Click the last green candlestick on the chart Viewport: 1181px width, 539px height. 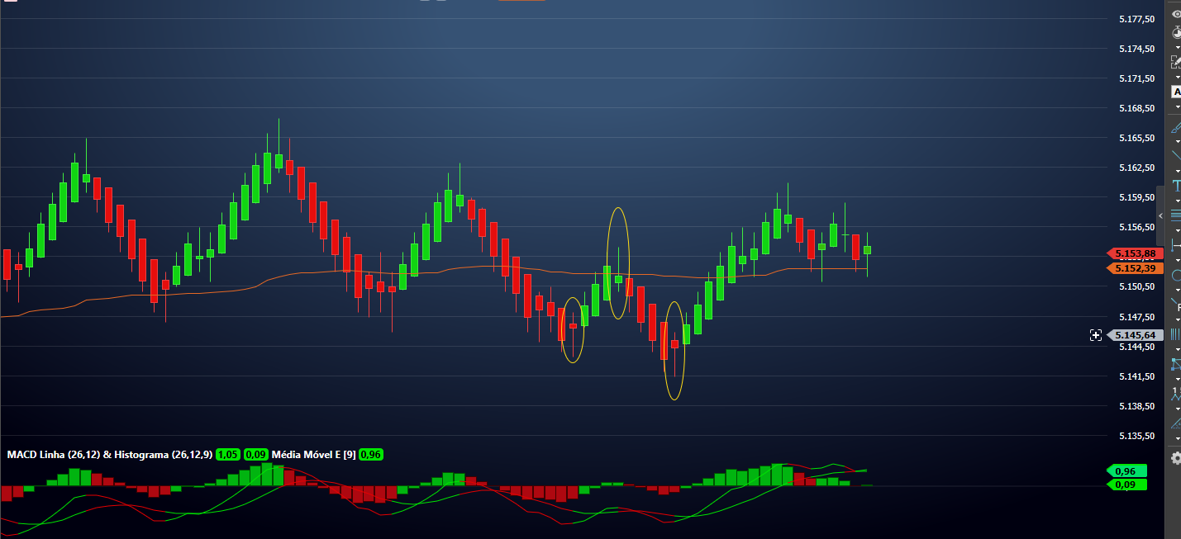pyautogui.click(x=867, y=249)
